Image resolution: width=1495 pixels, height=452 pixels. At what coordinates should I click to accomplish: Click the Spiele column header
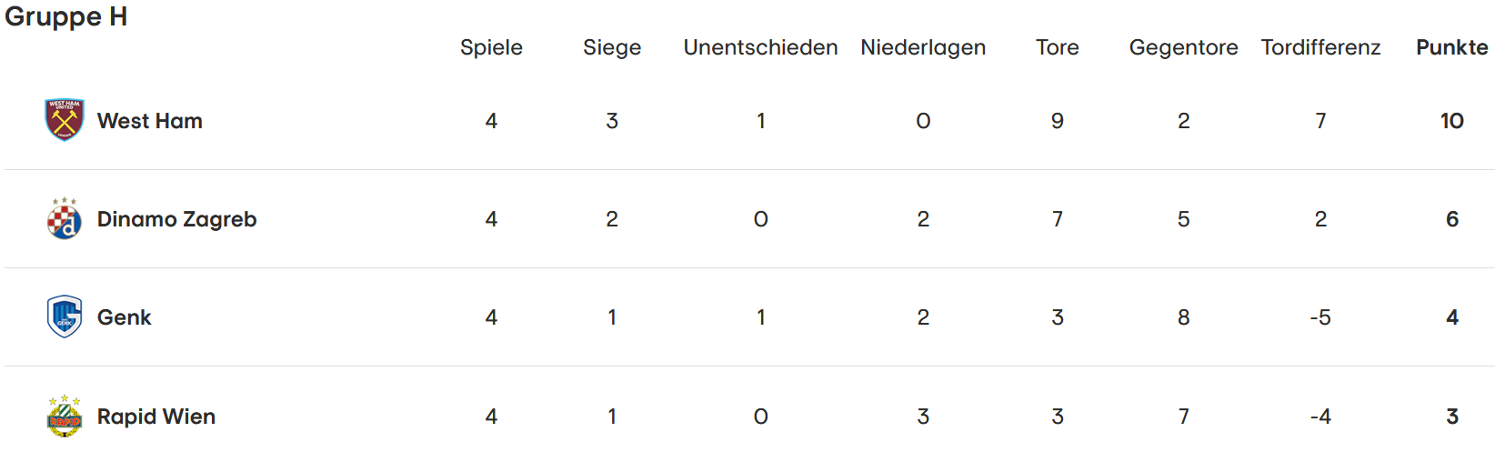pos(491,47)
